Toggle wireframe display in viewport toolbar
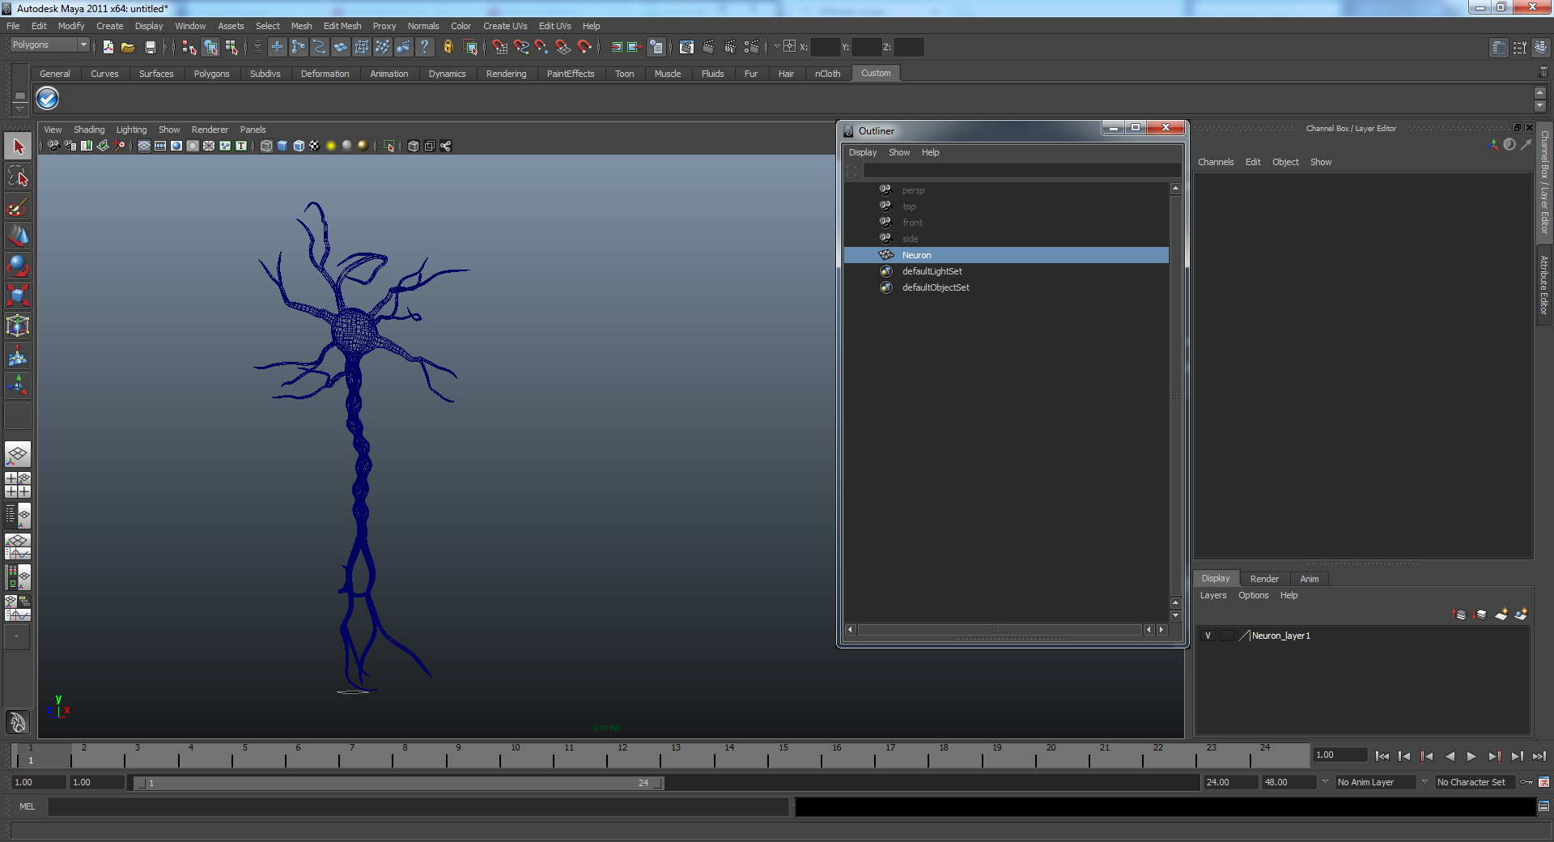 click(x=266, y=146)
